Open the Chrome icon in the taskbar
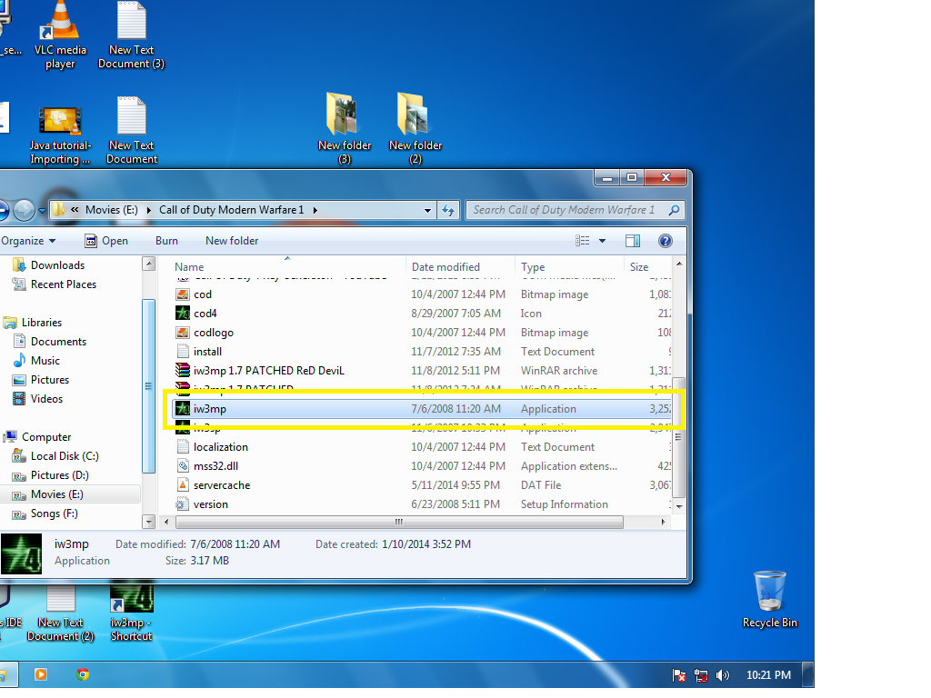Screen dimensions: 931x698 point(84,675)
